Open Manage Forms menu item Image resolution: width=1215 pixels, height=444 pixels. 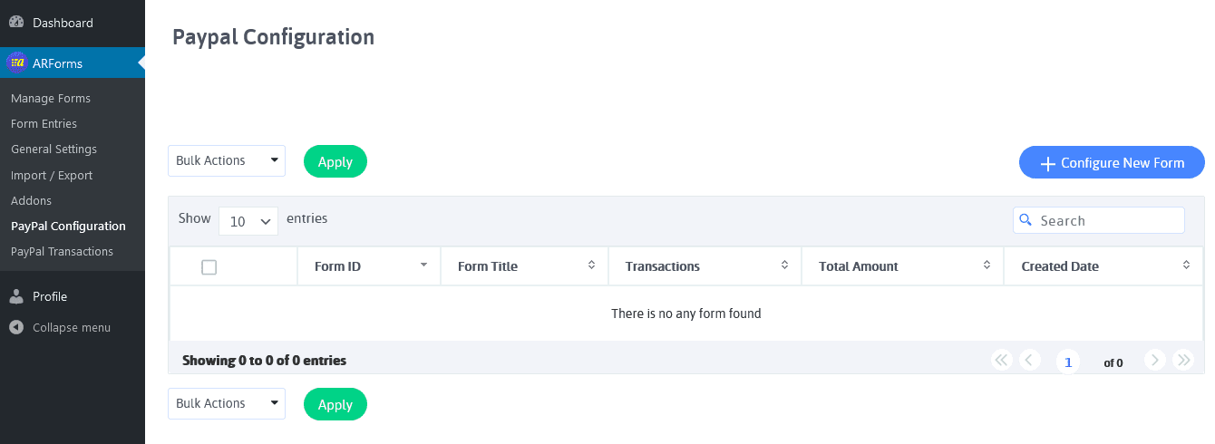[x=51, y=98]
